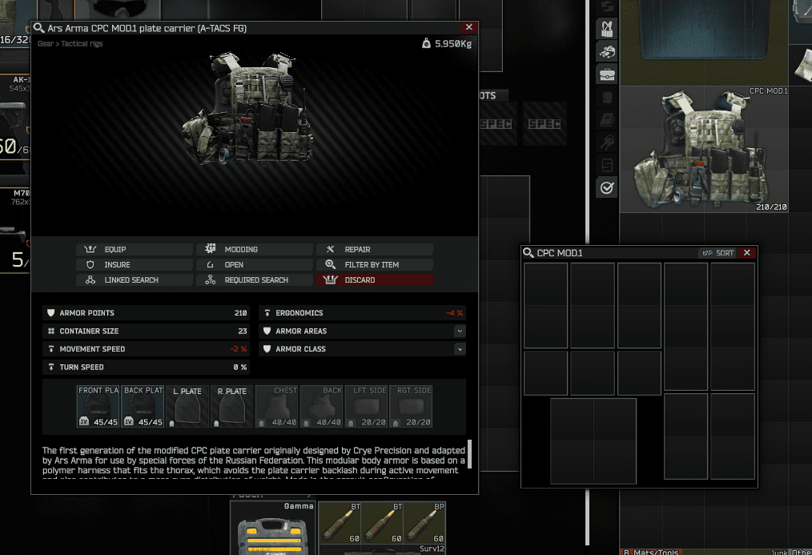Select the briefcase containers filter icon in stash sidebar
812x555 pixels.
pyautogui.click(x=607, y=74)
